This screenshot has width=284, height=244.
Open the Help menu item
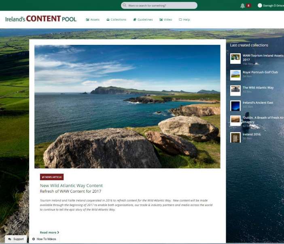tap(184, 19)
